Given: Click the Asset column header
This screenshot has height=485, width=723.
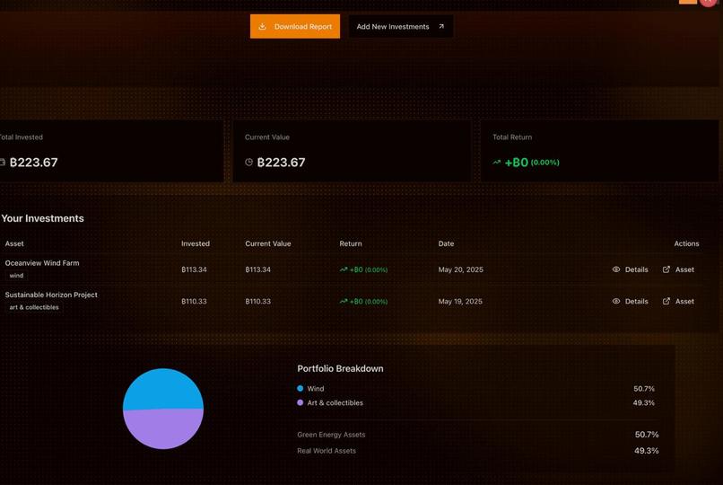Looking at the screenshot, I should tap(14, 243).
